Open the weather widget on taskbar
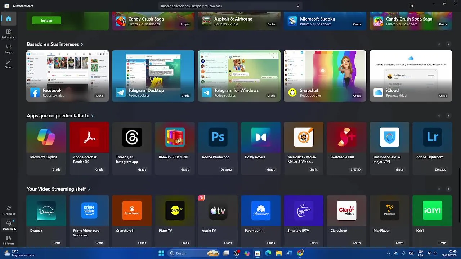 tap(20, 253)
